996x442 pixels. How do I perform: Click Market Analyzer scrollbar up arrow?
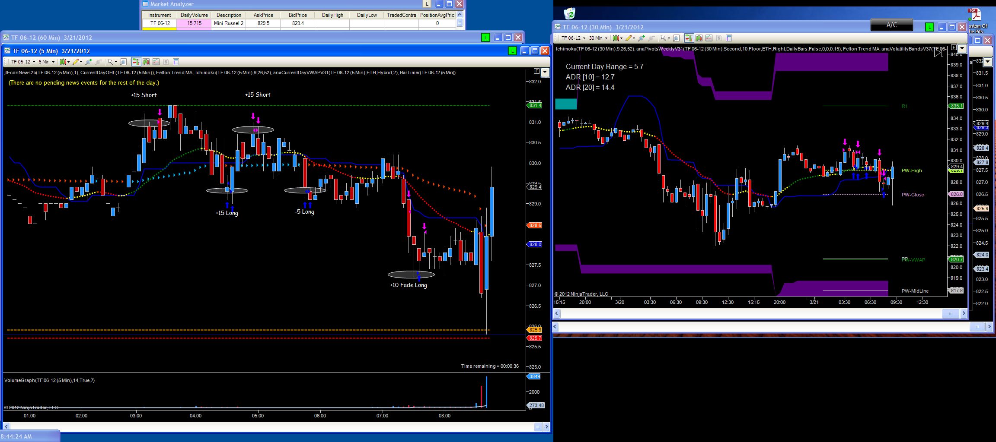pyautogui.click(x=460, y=15)
